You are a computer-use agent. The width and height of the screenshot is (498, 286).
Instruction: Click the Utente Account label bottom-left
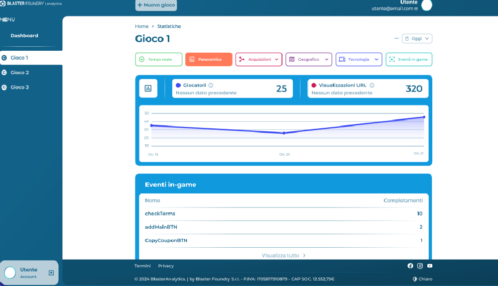28,273
